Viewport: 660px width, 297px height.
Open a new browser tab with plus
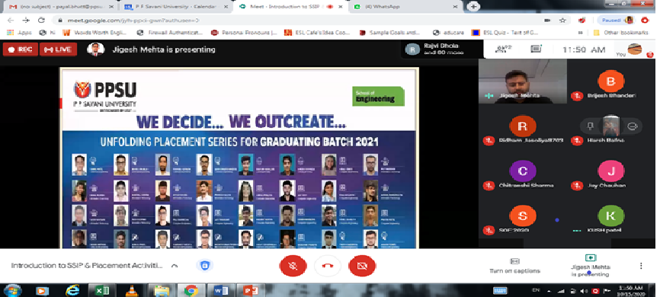473,7
